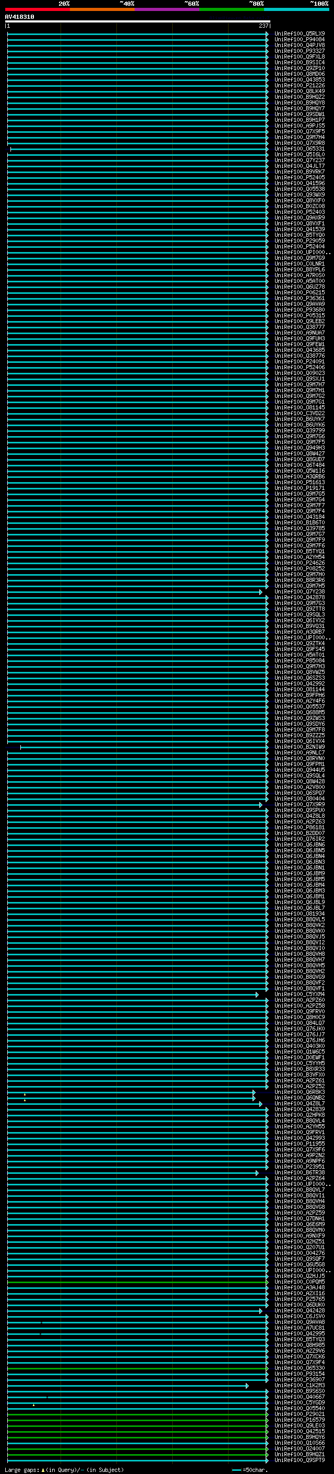Click the white query sequence bar
Image resolution: width=334 pixels, height=1474 pixels.
tap(138, 22)
